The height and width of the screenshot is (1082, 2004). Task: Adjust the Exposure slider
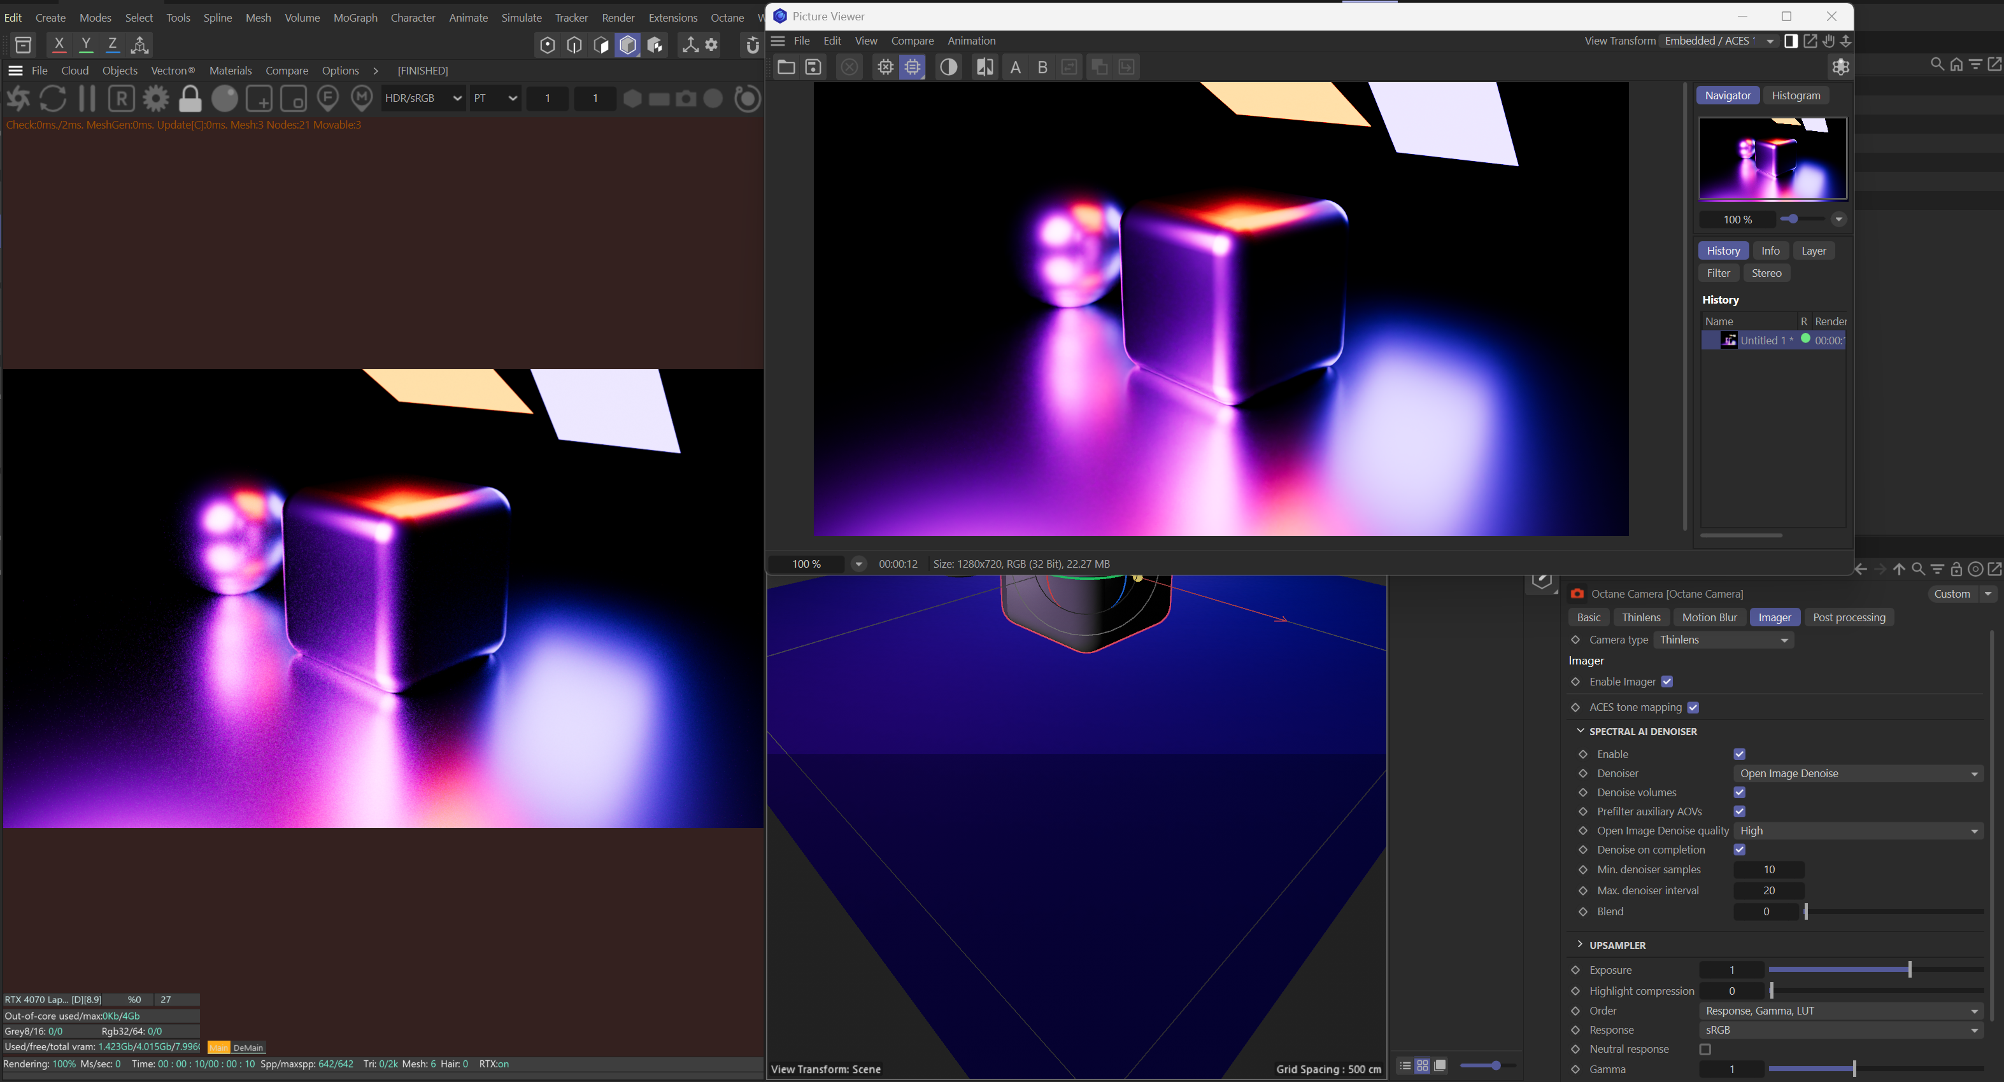click(x=1909, y=969)
